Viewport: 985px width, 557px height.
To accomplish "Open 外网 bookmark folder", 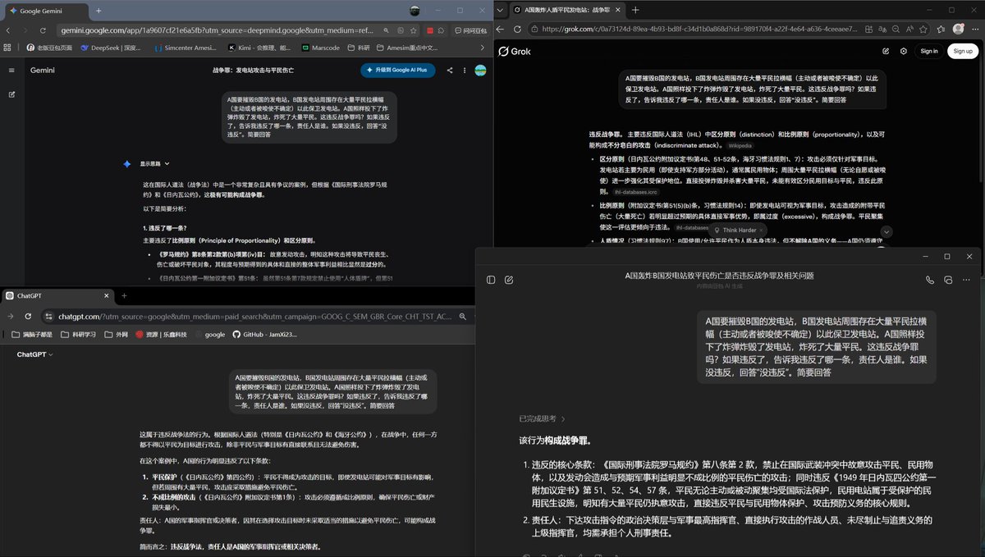I will (x=116, y=335).
